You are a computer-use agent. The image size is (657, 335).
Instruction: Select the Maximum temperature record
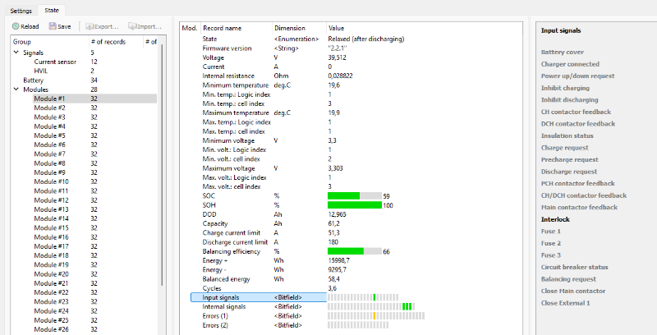(236, 112)
